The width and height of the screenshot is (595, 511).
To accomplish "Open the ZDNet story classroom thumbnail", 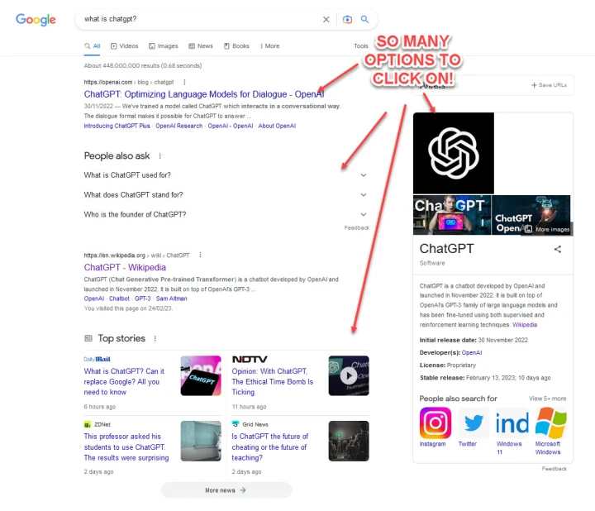I will click(201, 442).
